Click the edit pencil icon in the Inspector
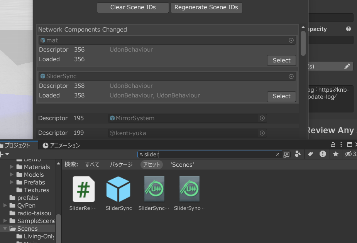The width and height of the screenshot is (357, 243). coord(347,67)
